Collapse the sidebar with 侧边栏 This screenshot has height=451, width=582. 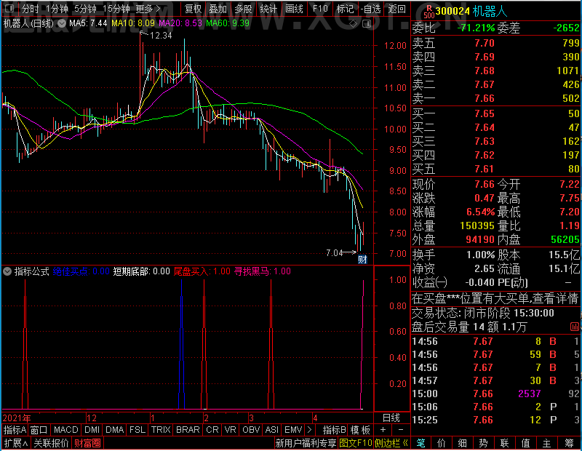[391, 443]
